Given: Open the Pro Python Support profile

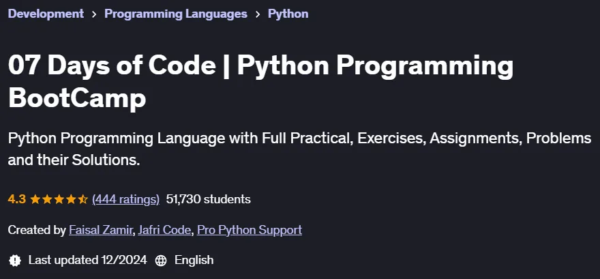Looking at the screenshot, I should click(x=250, y=230).
